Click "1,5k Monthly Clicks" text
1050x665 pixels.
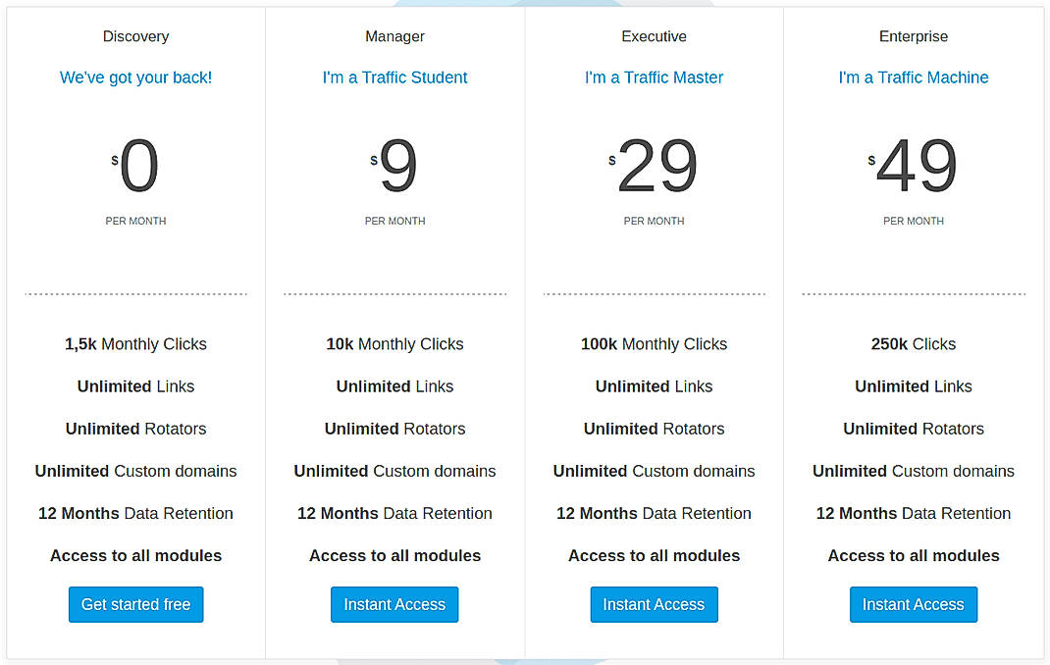click(136, 344)
